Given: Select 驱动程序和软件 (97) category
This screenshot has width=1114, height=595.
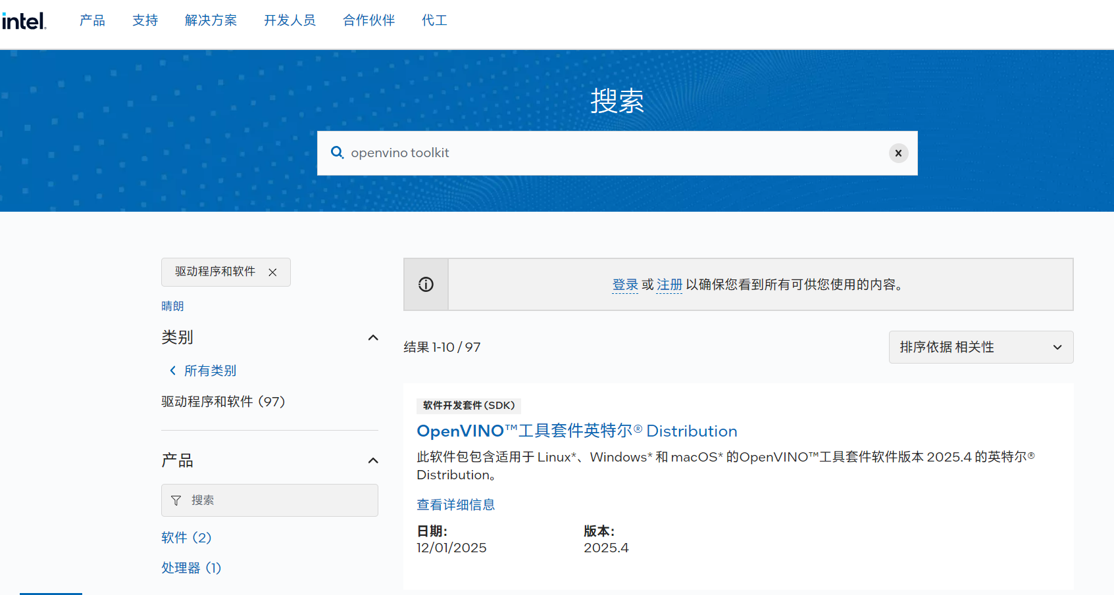Looking at the screenshot, I should (223, 402).
